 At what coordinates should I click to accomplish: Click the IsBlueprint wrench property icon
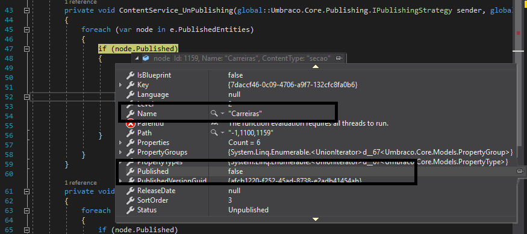tap(131, 75)
